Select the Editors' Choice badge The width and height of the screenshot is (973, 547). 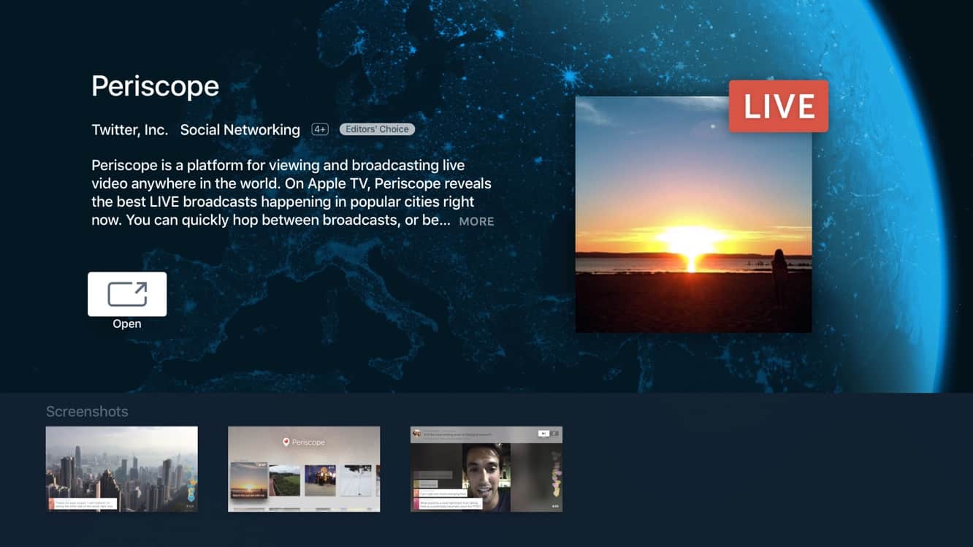pyautogui.click(x=377, y=129)
